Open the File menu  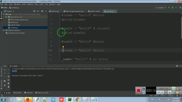click(x=2, y=4)
